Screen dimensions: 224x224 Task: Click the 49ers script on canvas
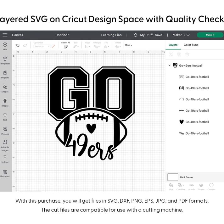point(91,148)
